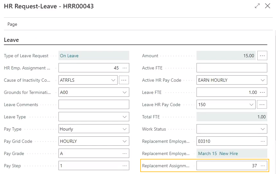
Task: Click into the Leave Comments field
Action: 94,105
